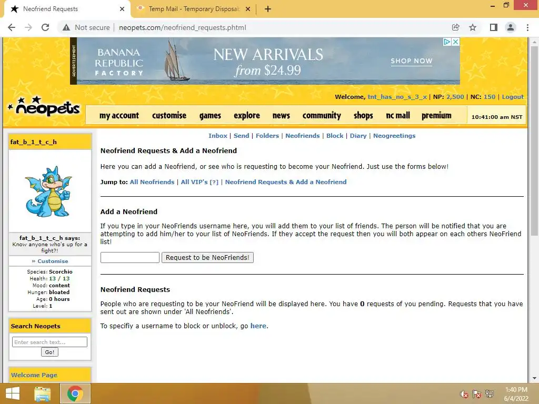Click the browser forward arrow

(28, 27)
